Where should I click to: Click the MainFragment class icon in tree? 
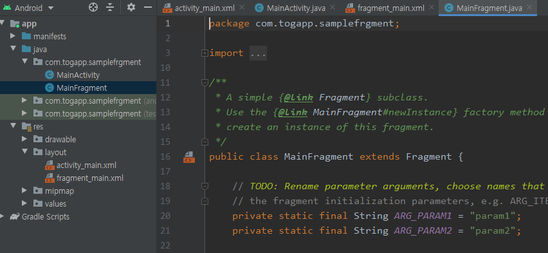click(x=50, y=88)
